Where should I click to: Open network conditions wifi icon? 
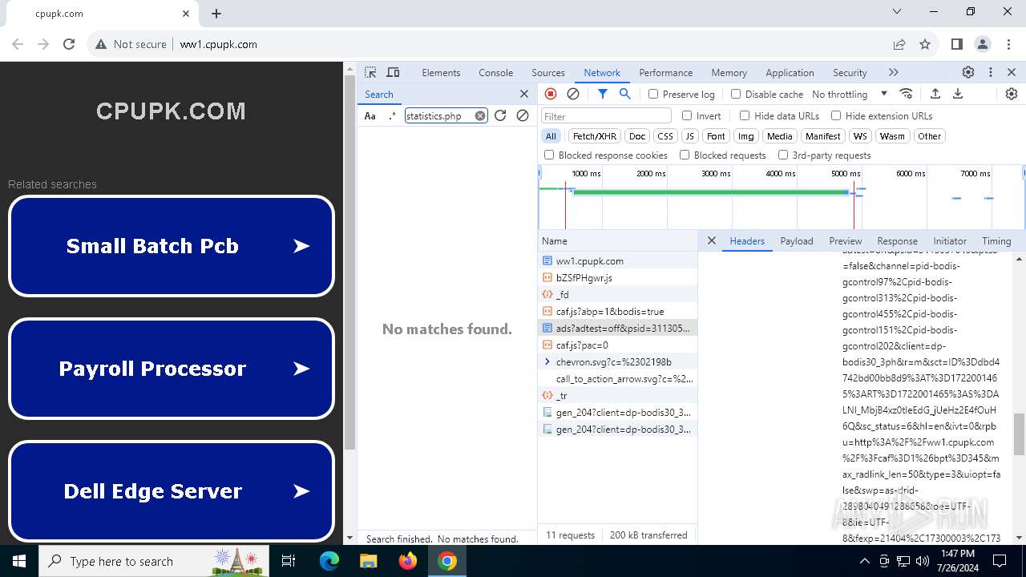907,94
